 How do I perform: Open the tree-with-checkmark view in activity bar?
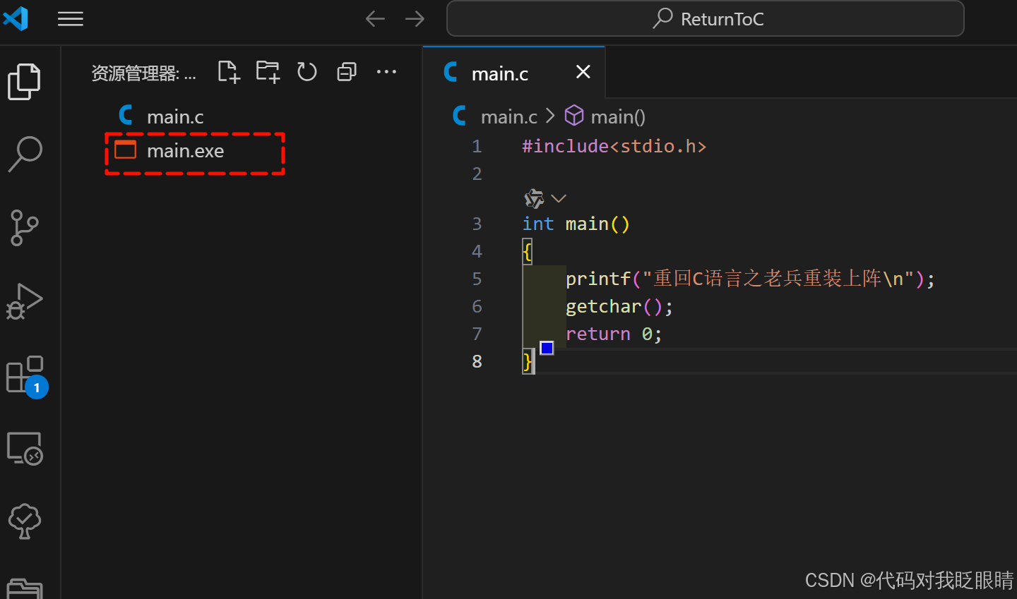tap(25, 521)
